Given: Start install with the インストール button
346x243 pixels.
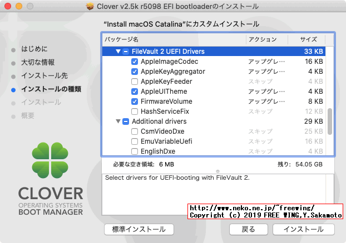Looking at the screenshot, I should point(304,229).
